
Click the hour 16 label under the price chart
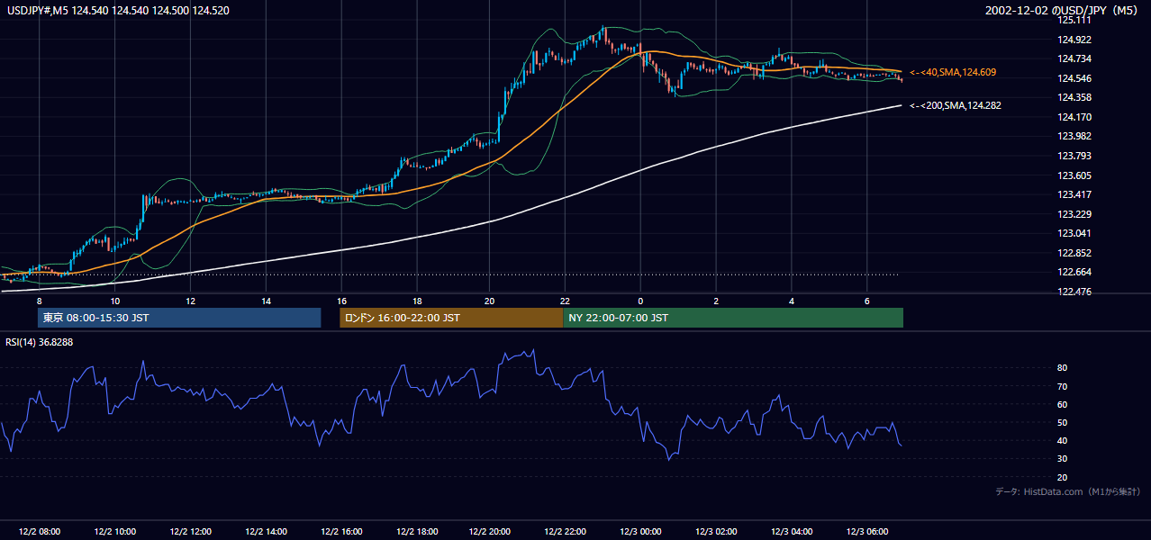pyautogui.click(x=341, y=301)
